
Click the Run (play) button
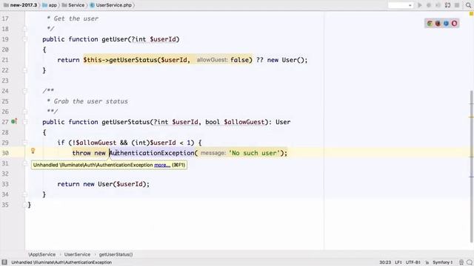420,5
